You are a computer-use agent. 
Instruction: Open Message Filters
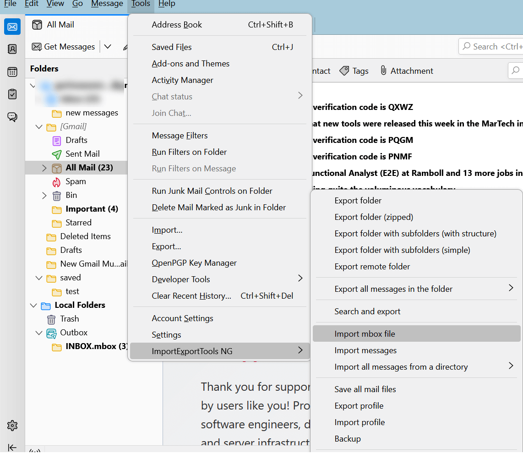(220, 136)
